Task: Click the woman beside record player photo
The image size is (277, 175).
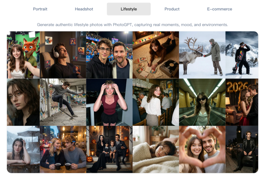Action: pos(156,55)
